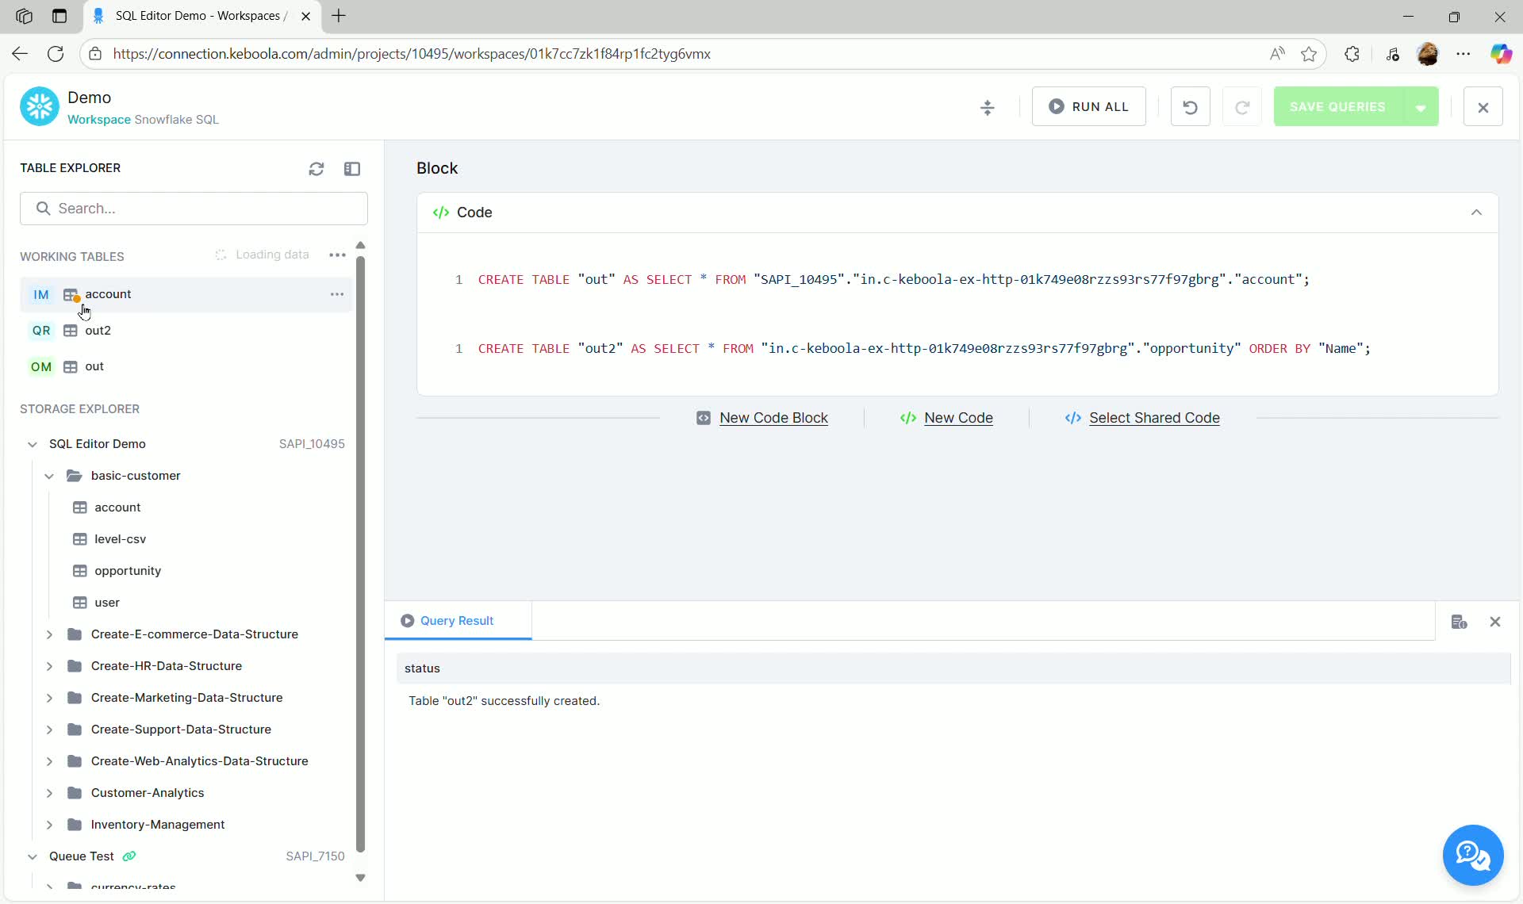Toggle the Table Explorer sidebar panel

tap(352, 169)
